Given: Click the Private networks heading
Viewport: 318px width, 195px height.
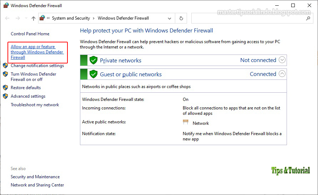Looking at the screenshot, I should (x=121, y=61).
